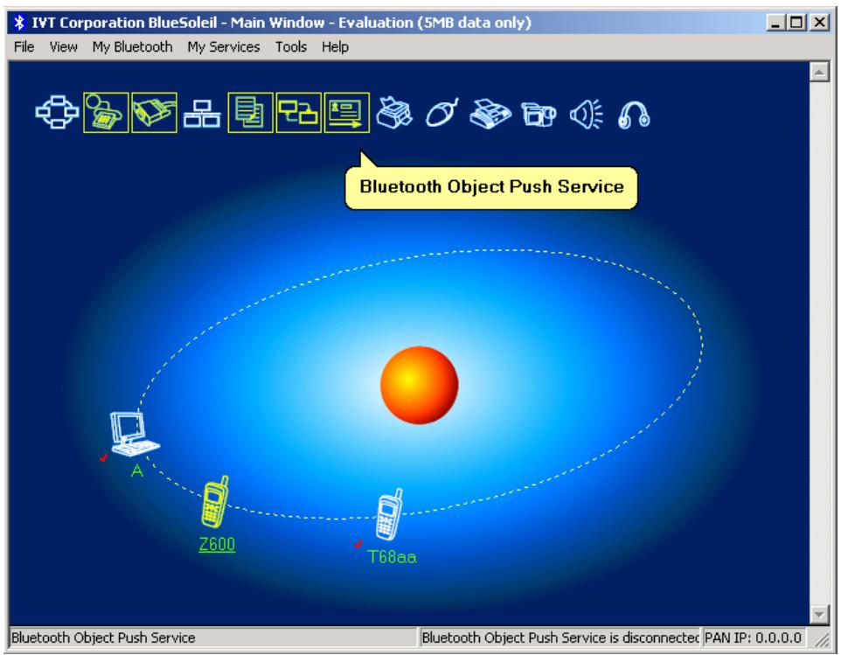Screen dimensions: 841x655
Task: Open the Tools menu
Action: (x=291, y=47)
